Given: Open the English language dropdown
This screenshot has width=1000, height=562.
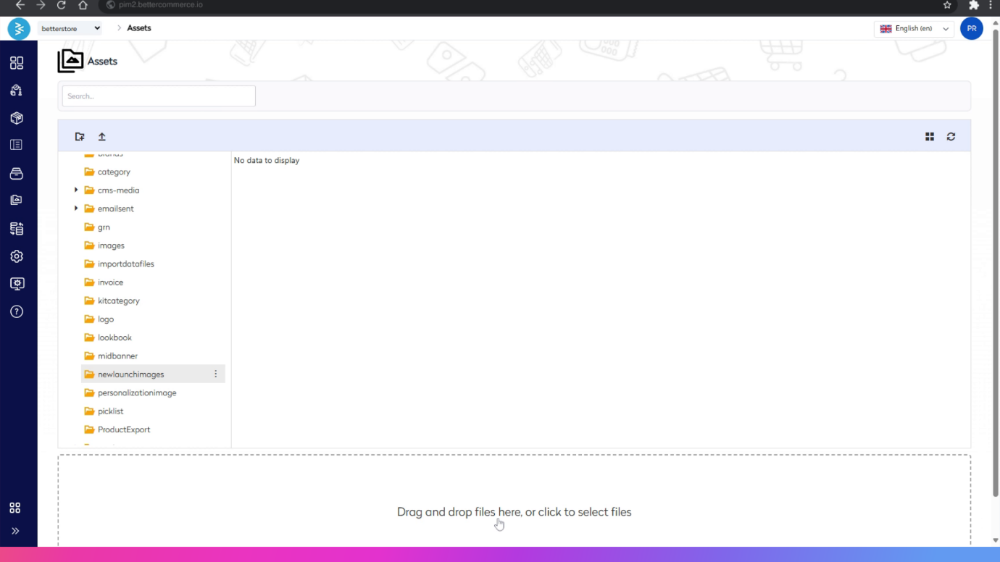Looking at the screenshot, I should pos(914,29).
